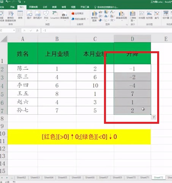
Task: Expand the My Add-ins dropdown arrow
Action: pyautogui.click(x=88, y=19)
